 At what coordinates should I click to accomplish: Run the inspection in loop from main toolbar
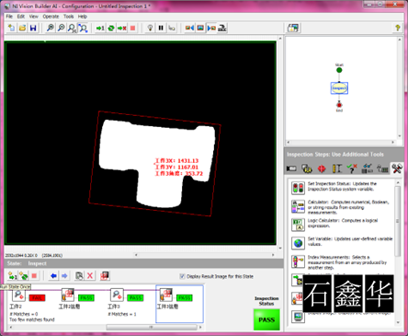[x=111, y=28]
